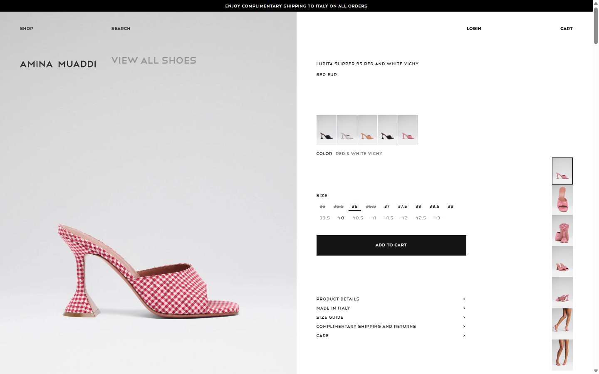
Task: Show the model walking legs thumbnail
Action: point(562,324)
